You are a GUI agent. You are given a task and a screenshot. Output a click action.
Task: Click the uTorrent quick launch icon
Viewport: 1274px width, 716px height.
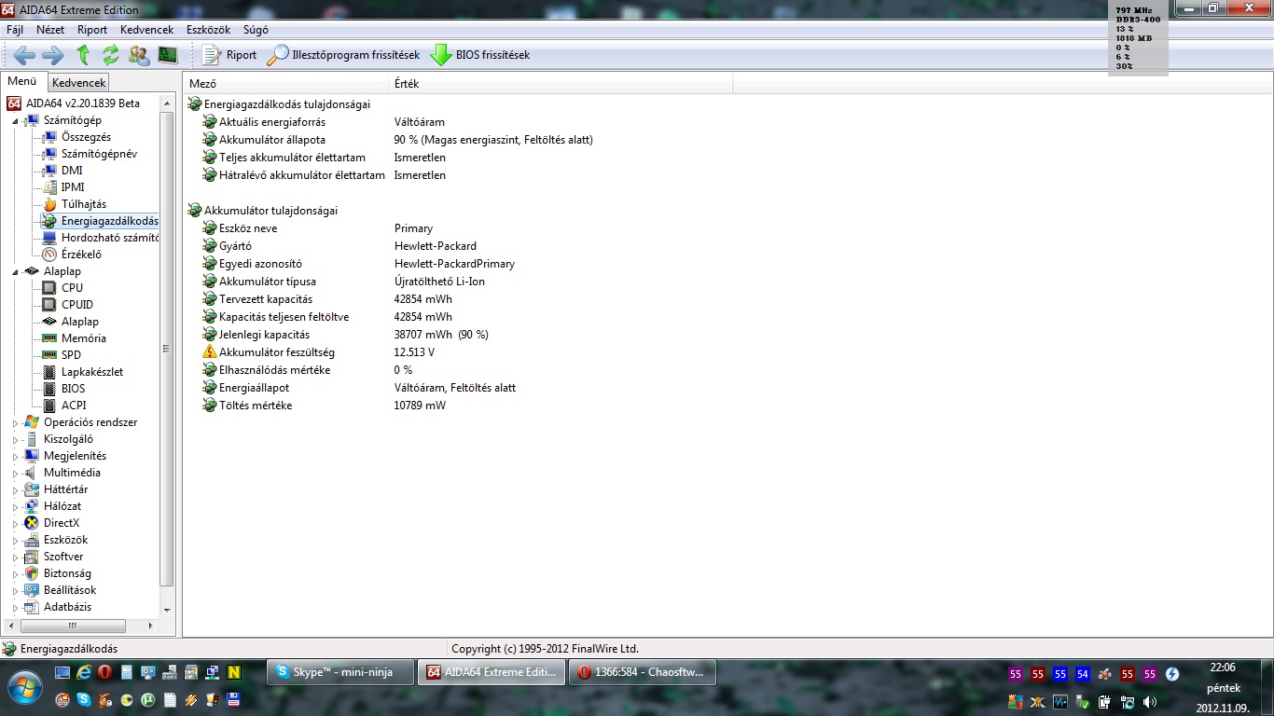147,699
